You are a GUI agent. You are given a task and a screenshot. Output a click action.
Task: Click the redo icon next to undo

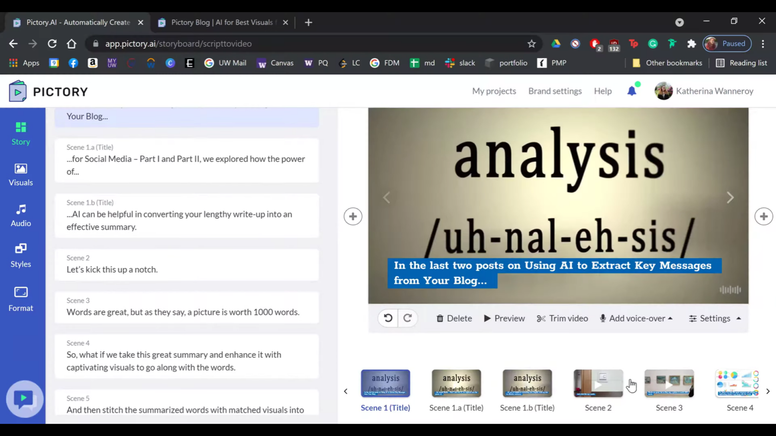tap(407, 318)
